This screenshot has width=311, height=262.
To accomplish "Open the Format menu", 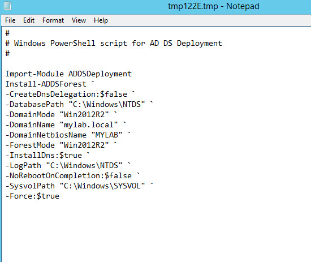I will (53, 20).
